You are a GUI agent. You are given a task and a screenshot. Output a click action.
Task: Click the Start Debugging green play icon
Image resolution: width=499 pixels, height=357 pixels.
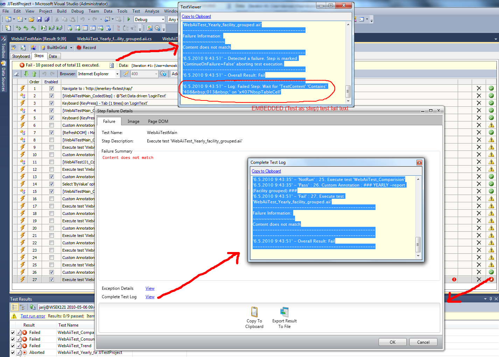[x=129, y=19]
